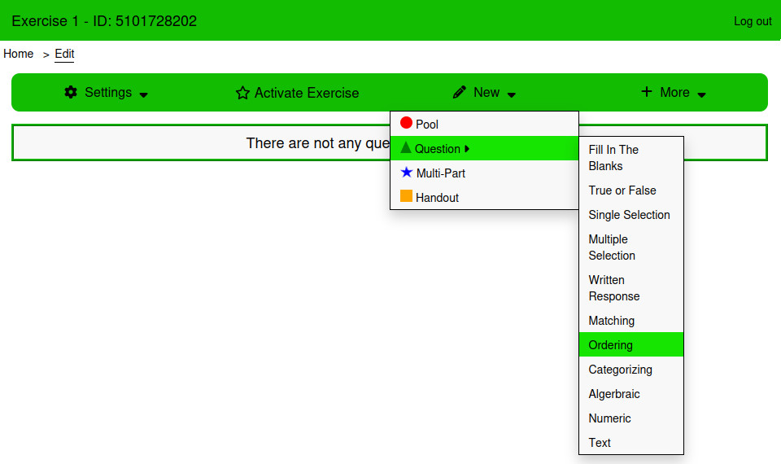The image size is (781, 464).
Task: Pick Multiple Selection from submenu
Action: [612, 247]
